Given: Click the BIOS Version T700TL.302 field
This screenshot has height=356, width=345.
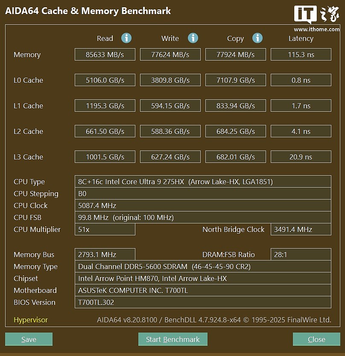Looking at the screenshot, I should pyautogui.click(x=203, y=302).
